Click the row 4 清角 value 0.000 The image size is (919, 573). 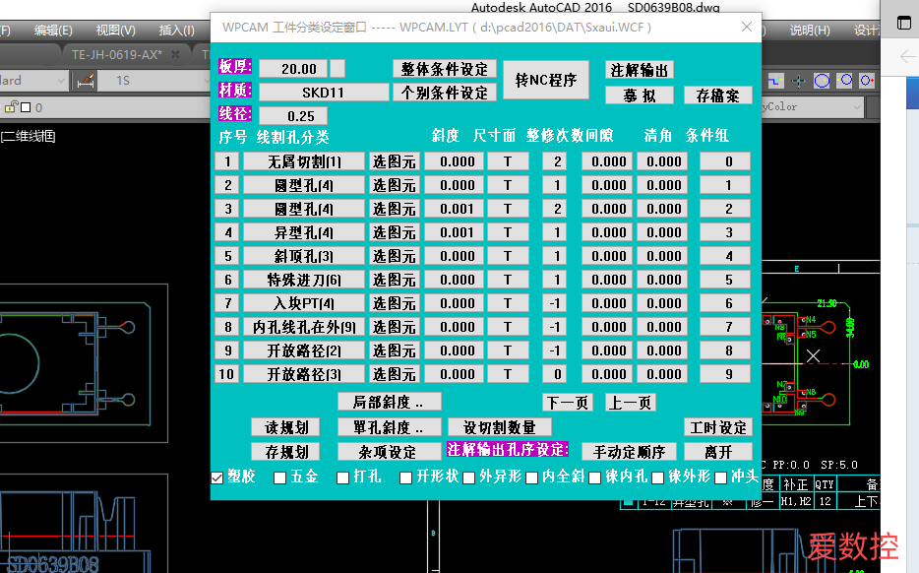(x=662, y=232)
